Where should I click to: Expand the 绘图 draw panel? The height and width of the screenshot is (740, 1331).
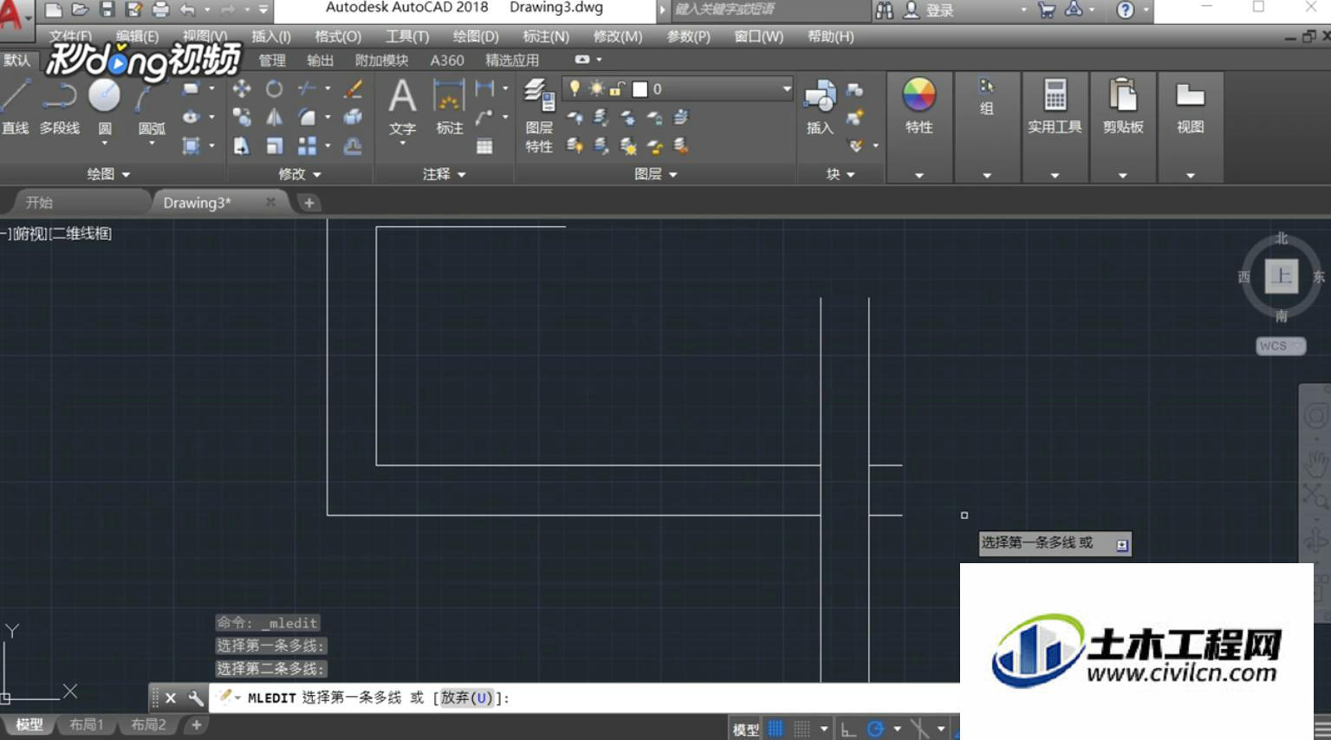108,174
